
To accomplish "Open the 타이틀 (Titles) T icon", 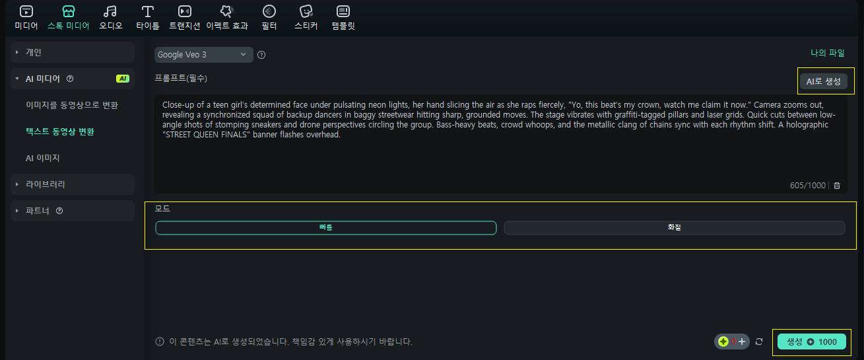I will 148,11.
